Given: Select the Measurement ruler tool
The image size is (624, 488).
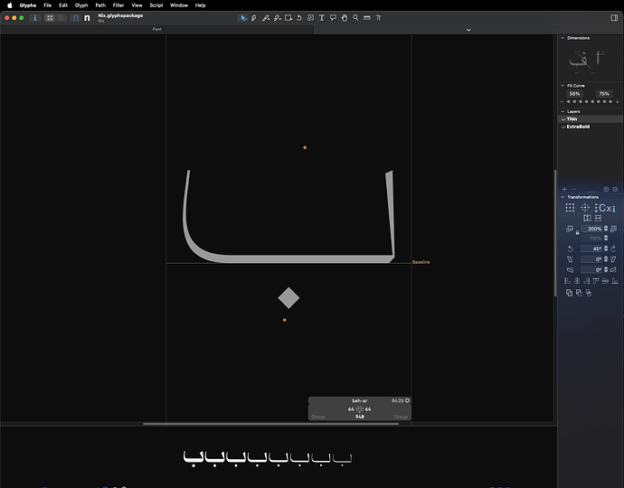Looking at the screenshot, I should pyautogui.click(x=367, y=18).
